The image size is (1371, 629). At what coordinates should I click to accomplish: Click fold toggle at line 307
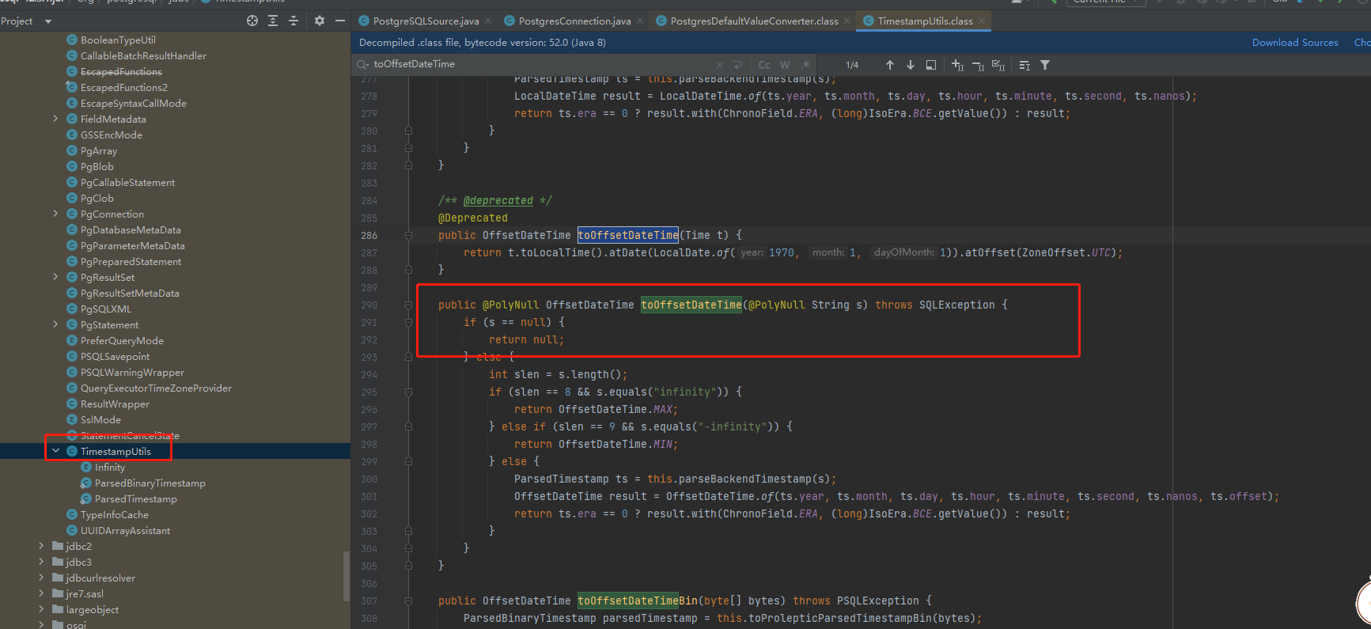[x=408, y=601]
